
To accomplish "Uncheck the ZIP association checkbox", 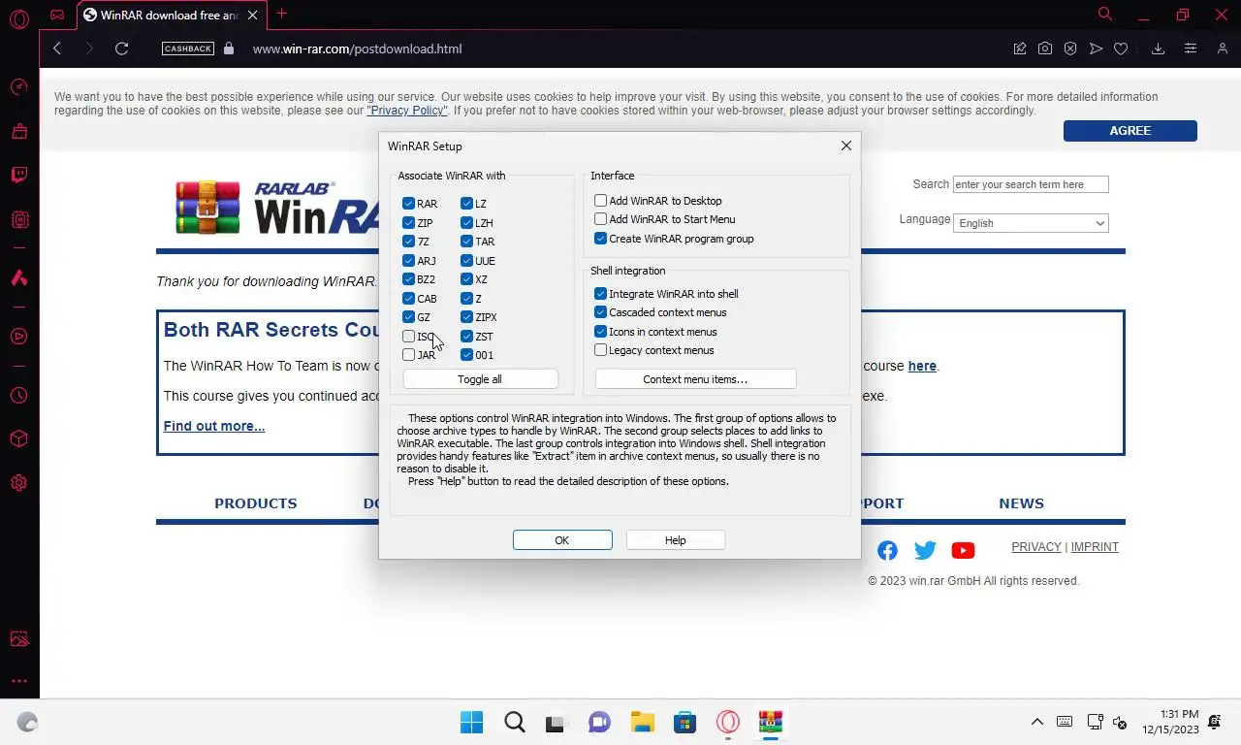I will point(408,223).
